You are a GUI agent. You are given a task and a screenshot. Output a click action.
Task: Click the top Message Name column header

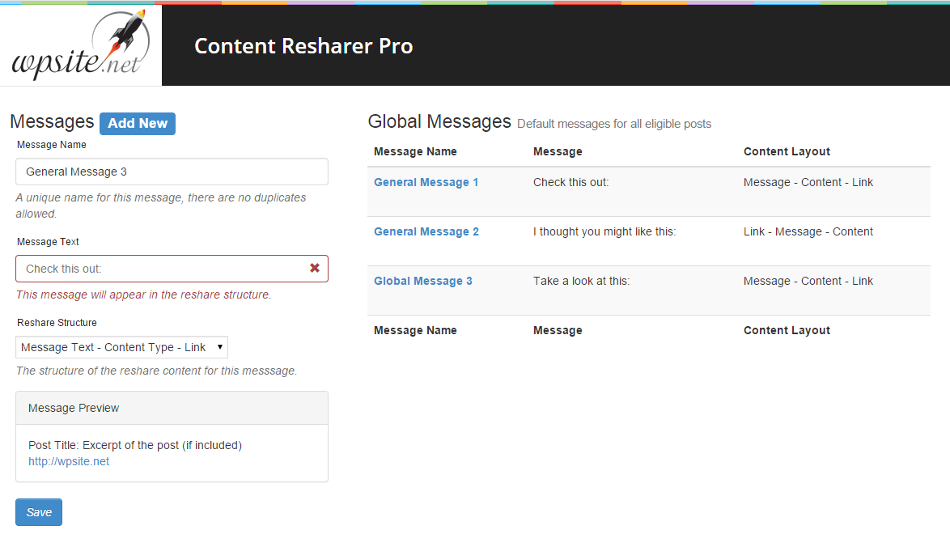click(x=415, y=151)
